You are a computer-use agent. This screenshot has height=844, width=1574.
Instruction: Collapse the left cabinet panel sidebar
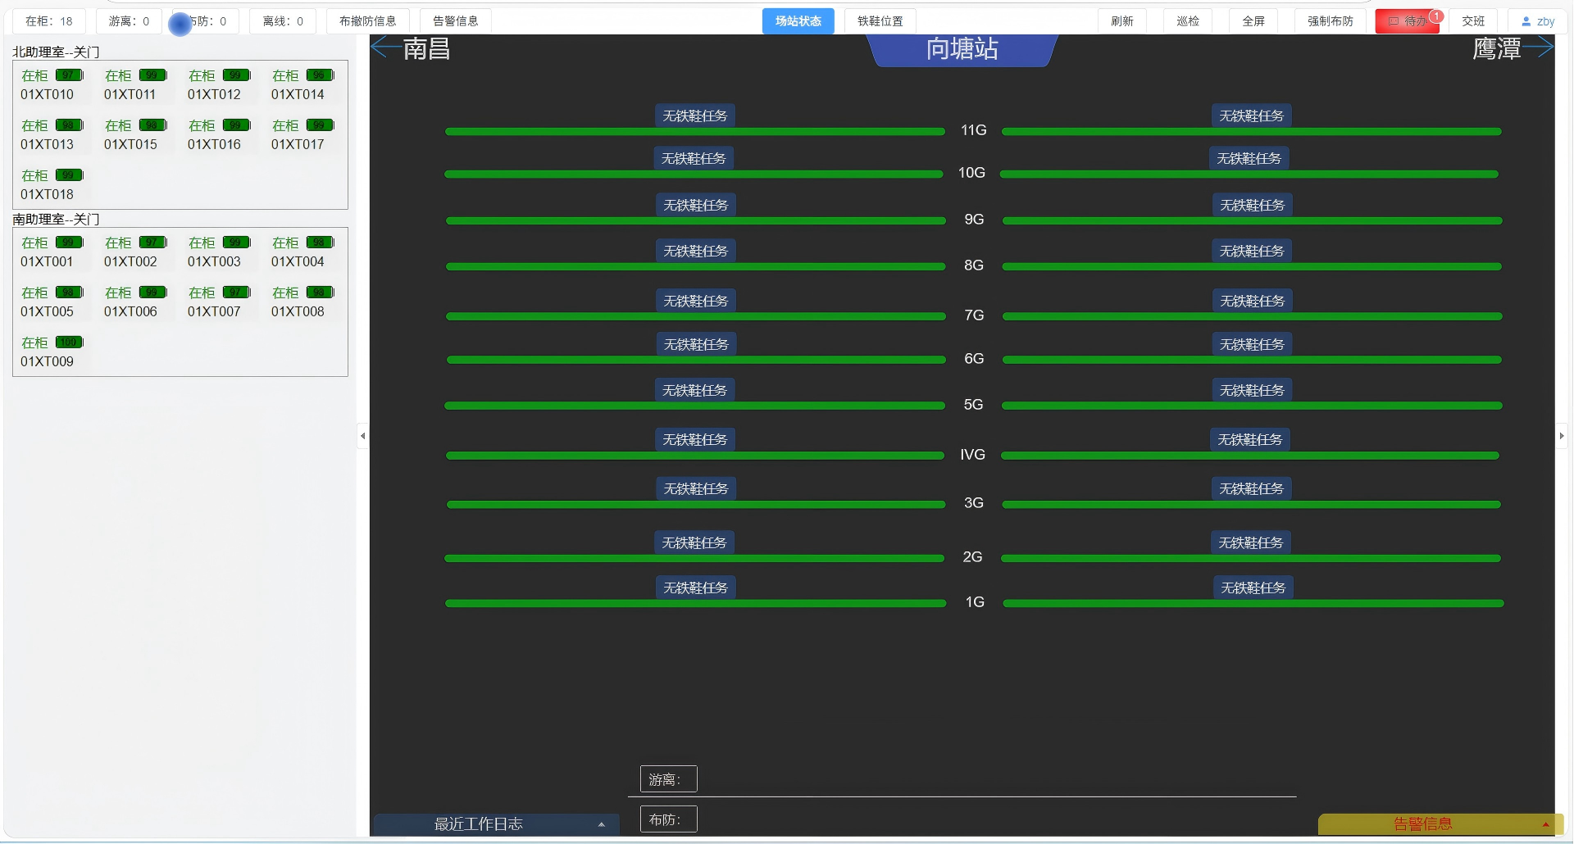363,435
